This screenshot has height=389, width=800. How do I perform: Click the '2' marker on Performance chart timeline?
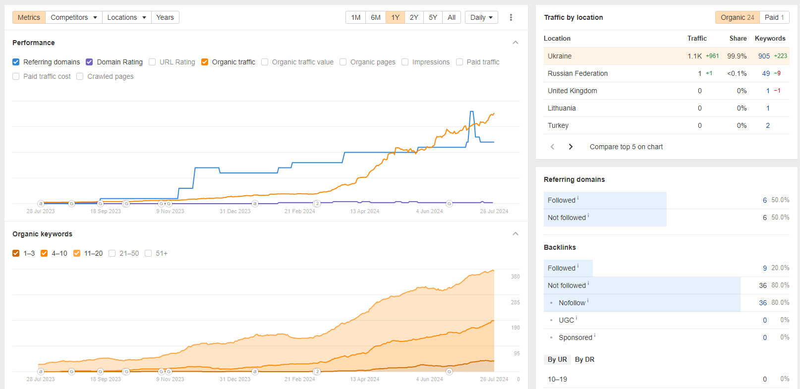(x=317, y=204)
